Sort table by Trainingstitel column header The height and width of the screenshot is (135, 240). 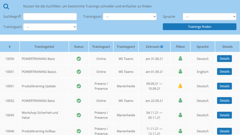44,47
